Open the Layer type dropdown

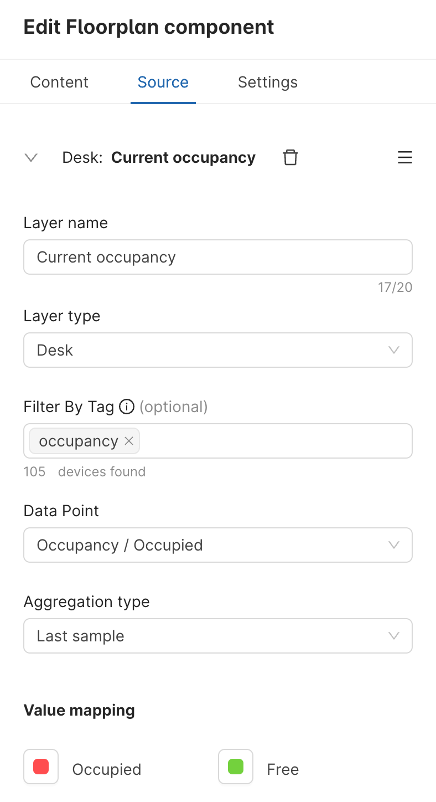click(x=218, y=350)
